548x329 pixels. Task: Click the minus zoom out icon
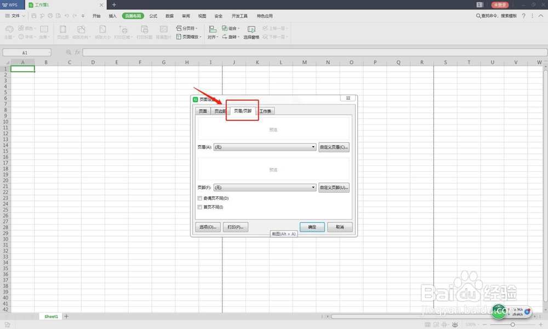coord(484,325)
